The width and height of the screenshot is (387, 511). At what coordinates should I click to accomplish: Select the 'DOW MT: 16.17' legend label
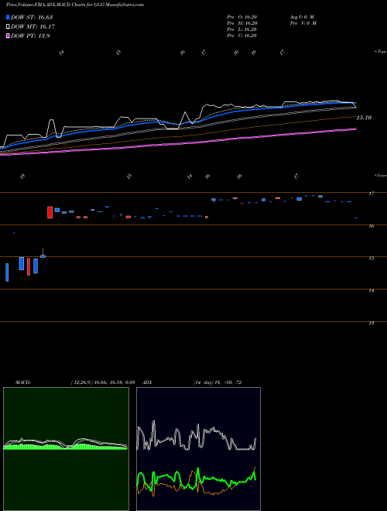tap(33, 27)
